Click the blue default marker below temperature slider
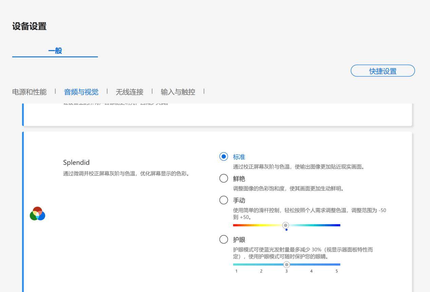430x292 pixels. (286, 230)
